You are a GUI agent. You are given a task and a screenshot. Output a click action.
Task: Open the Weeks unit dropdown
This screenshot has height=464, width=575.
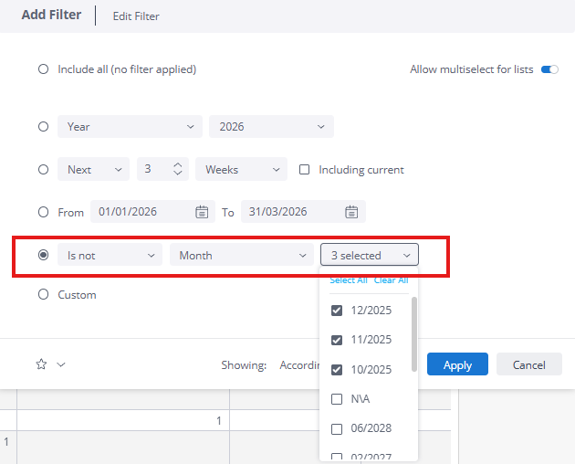[241, 170]
